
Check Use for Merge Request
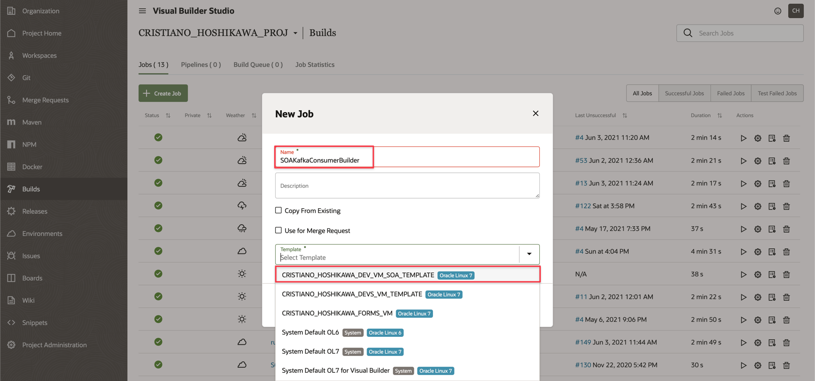coord(278,231)
